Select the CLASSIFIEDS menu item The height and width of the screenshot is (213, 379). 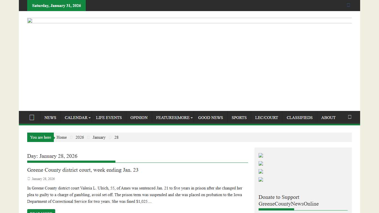(299, 118)
